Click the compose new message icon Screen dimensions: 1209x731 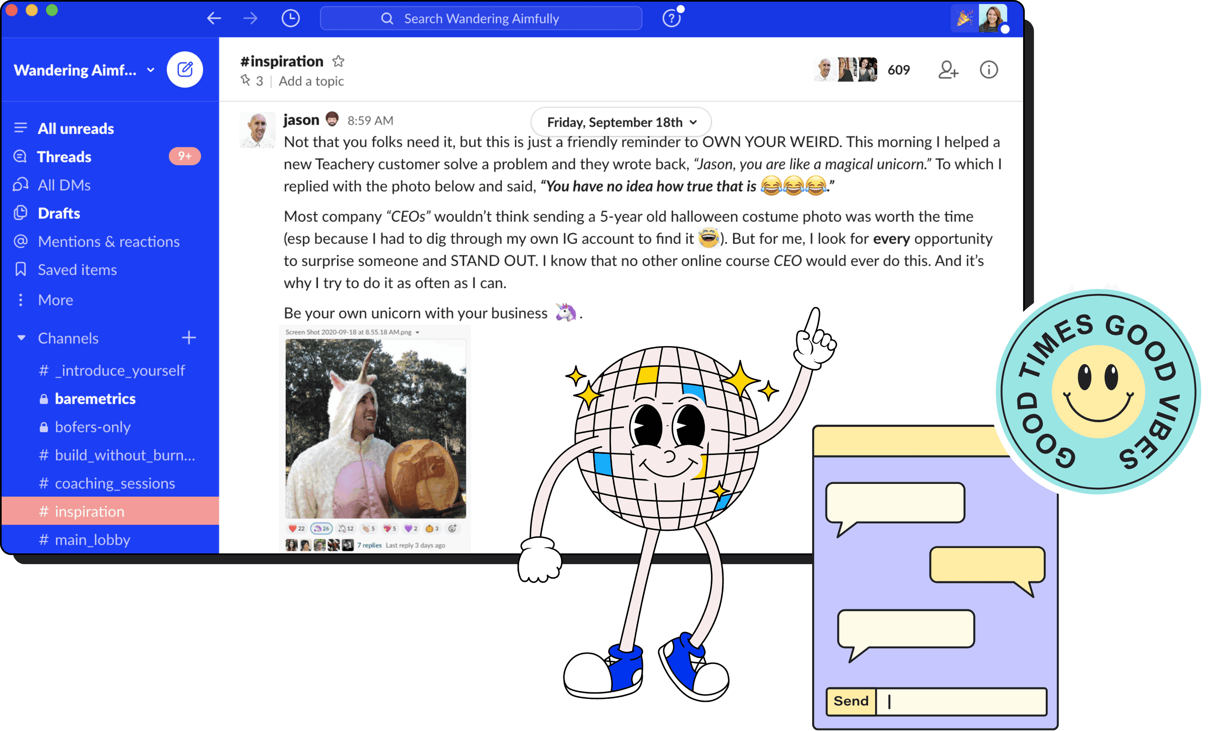pyautogui.click(x=185, y=69)
